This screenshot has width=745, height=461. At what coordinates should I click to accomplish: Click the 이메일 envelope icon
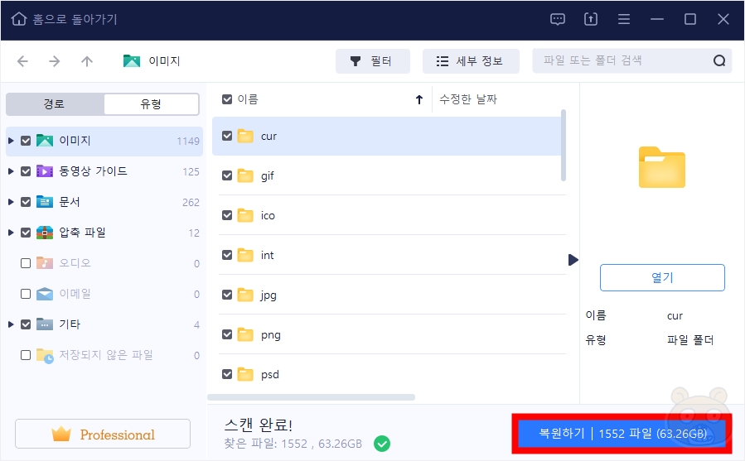45,294
